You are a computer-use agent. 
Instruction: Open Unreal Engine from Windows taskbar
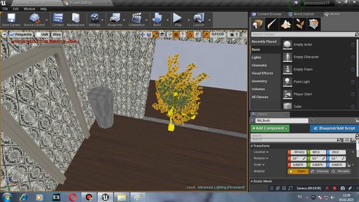pyautogui.click(x=105, y=197)
